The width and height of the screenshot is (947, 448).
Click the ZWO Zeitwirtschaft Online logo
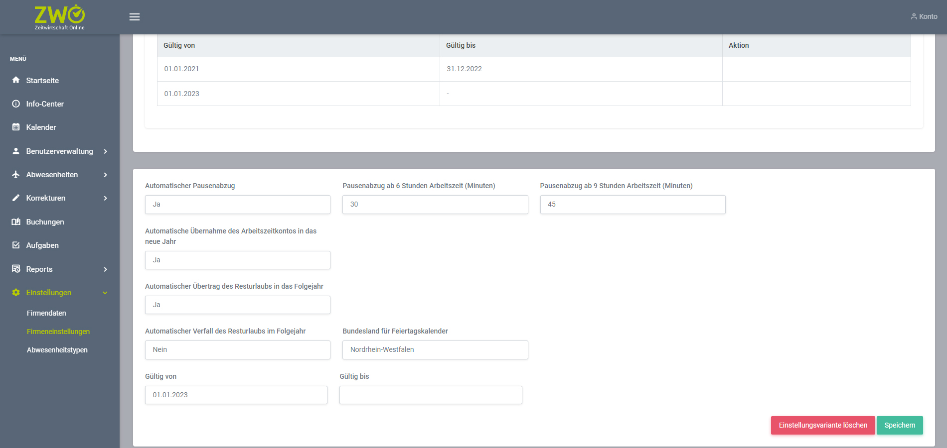pos(60,17)
